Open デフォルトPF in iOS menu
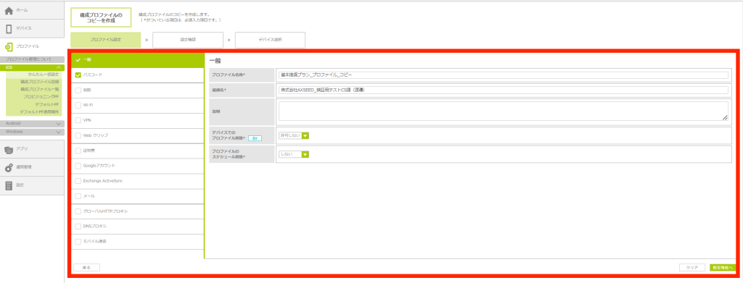Screen dimensions: 743x283 tap(47, 104)
